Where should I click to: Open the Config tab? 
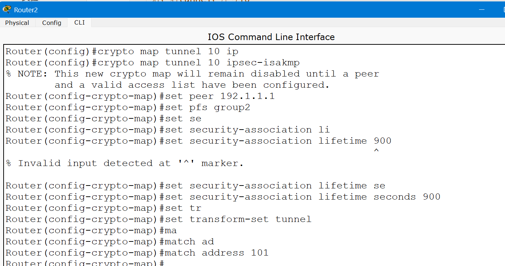click(x=52, y=23)
